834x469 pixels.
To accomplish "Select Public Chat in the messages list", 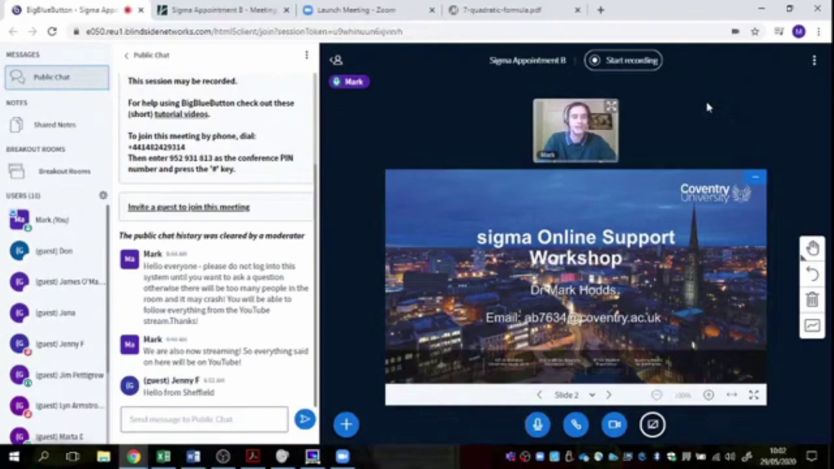I will 57,77.
